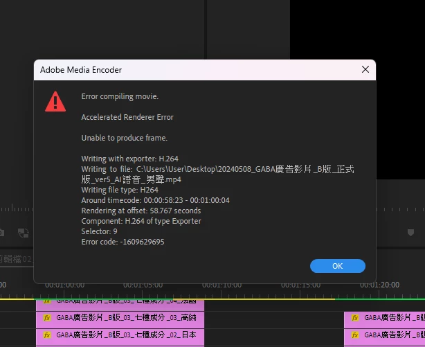Click fx badge on the 04_法國 clip

tap(47, 301)
